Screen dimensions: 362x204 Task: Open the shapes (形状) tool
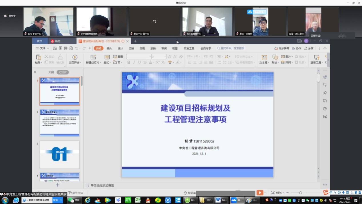[275, 57]
